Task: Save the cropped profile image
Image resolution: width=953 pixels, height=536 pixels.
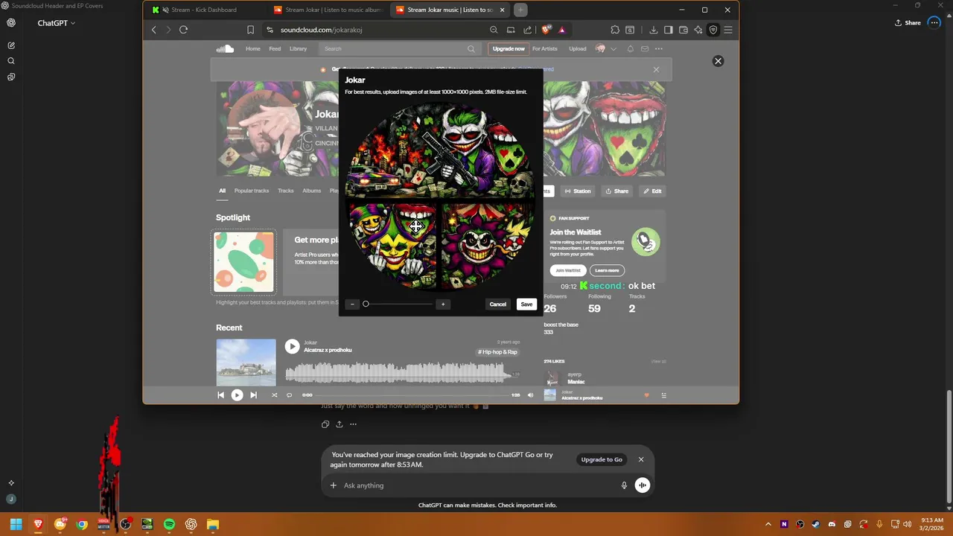Action: [x=526, y=304]
